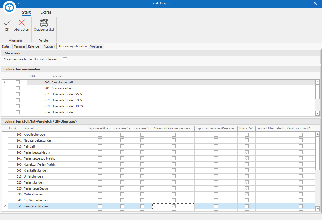
Task: Uncheck Absenz-Status verwenden for Feiertagsstunden
Action: (174, 206)
